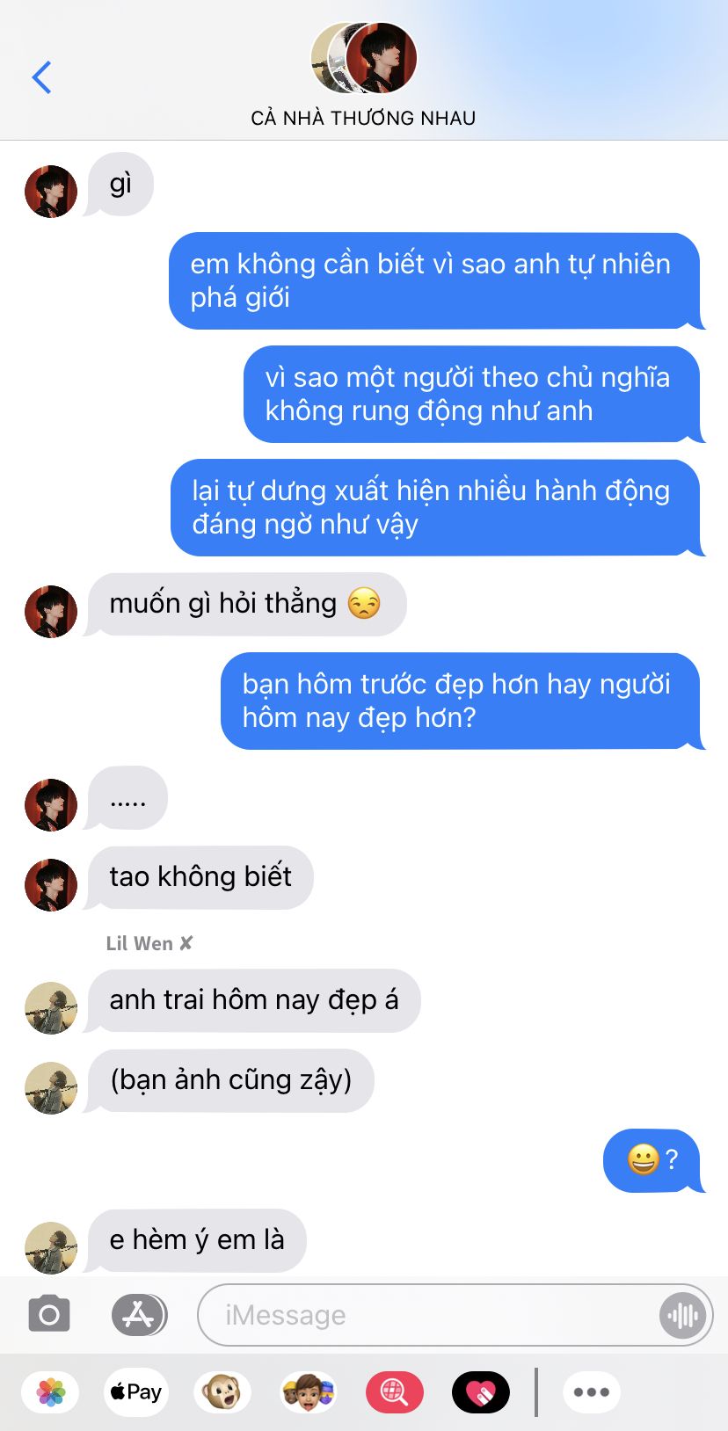
Task: Tap the Lil Wen sender name label
Action: (x=149, y=943)
